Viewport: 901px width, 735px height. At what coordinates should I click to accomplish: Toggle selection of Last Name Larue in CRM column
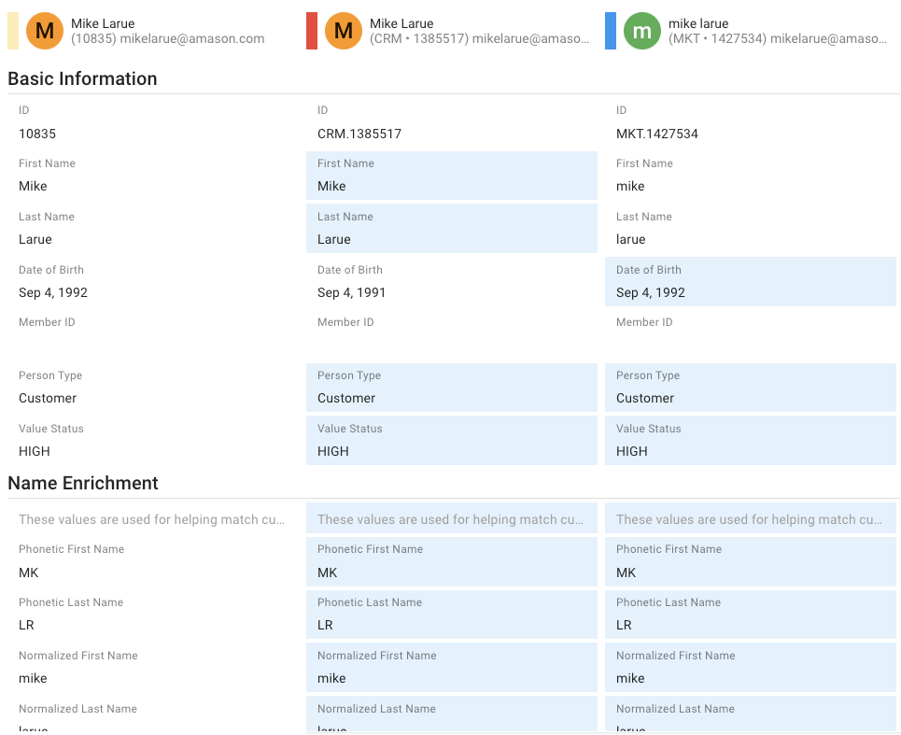pyautogui.click(x=452, y=228)
